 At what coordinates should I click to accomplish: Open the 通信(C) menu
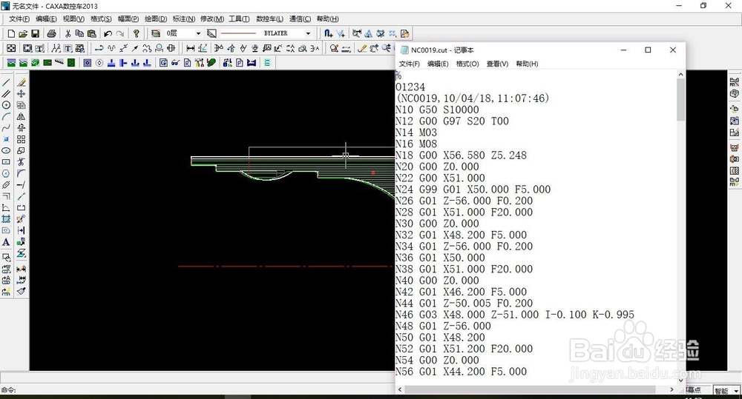pyautogui.click(x=300, y=19)
